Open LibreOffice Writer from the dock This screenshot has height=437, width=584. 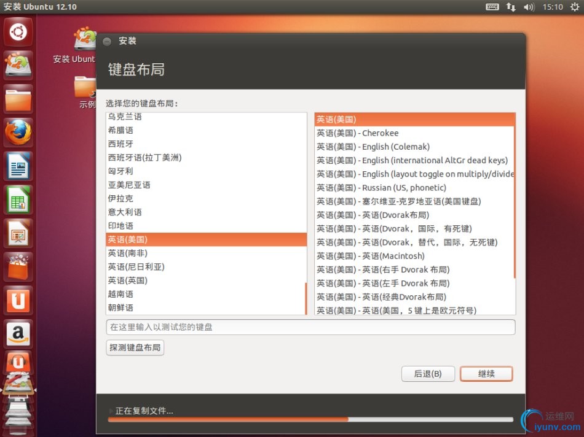point(18,166)
